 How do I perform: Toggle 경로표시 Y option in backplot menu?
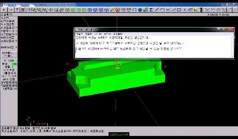pos(9,28)
